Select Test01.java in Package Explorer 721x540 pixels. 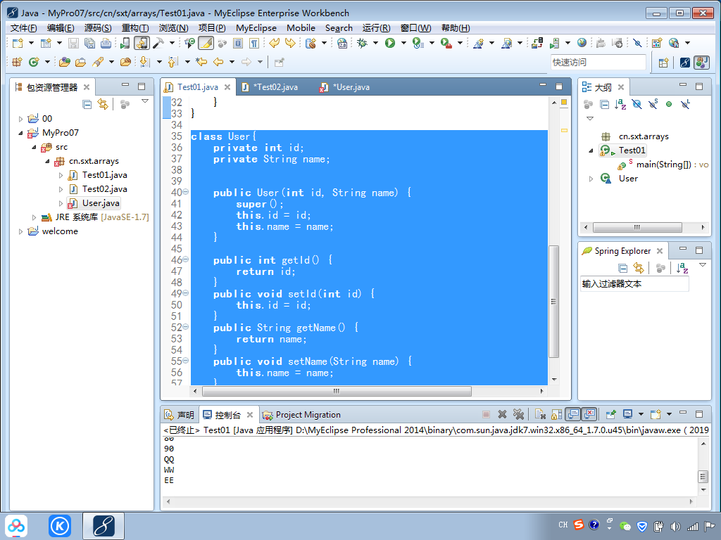tap(104, 175)
